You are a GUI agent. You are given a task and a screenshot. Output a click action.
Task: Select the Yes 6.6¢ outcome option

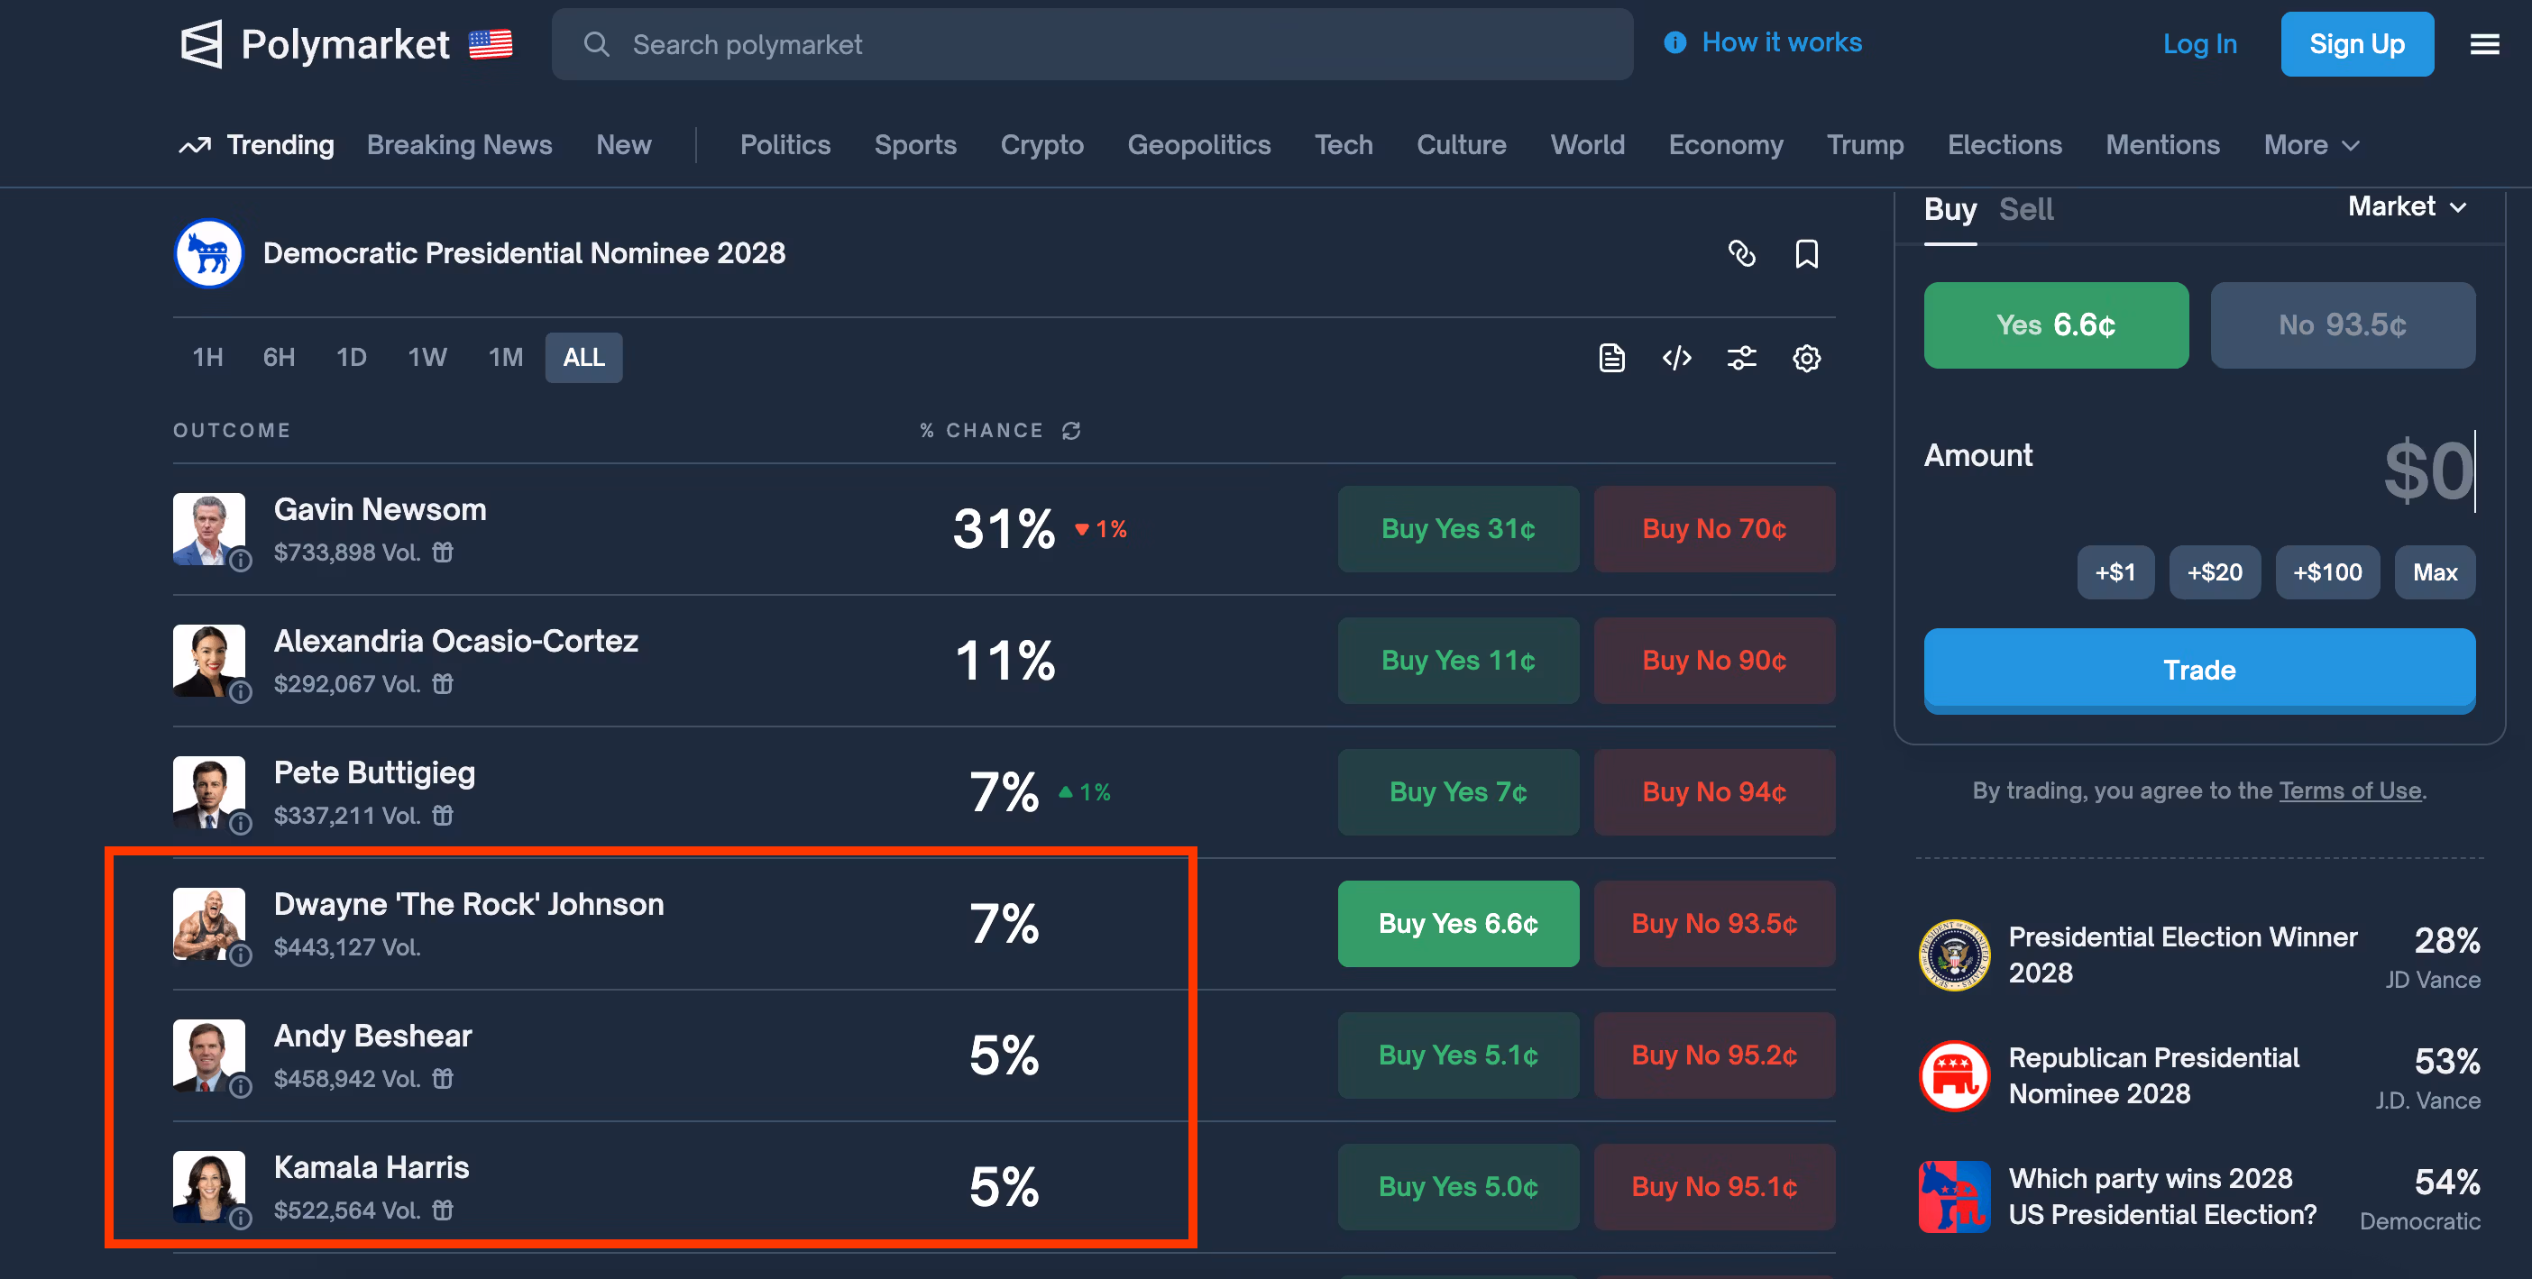click(2055, 325)
